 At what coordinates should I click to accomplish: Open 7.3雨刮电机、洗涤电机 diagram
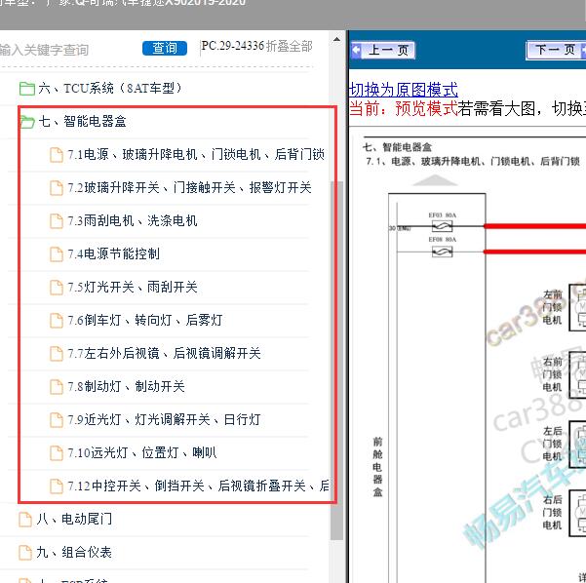133,221
